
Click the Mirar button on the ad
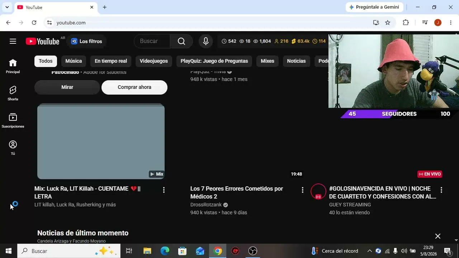pyautogui.click(x=67, y=87)
